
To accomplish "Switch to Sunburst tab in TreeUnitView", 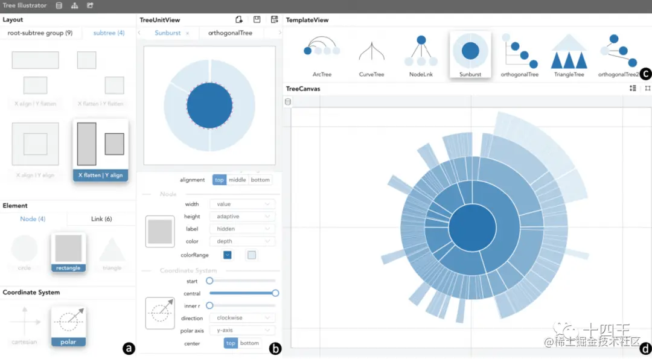I will tap(168, 33).
